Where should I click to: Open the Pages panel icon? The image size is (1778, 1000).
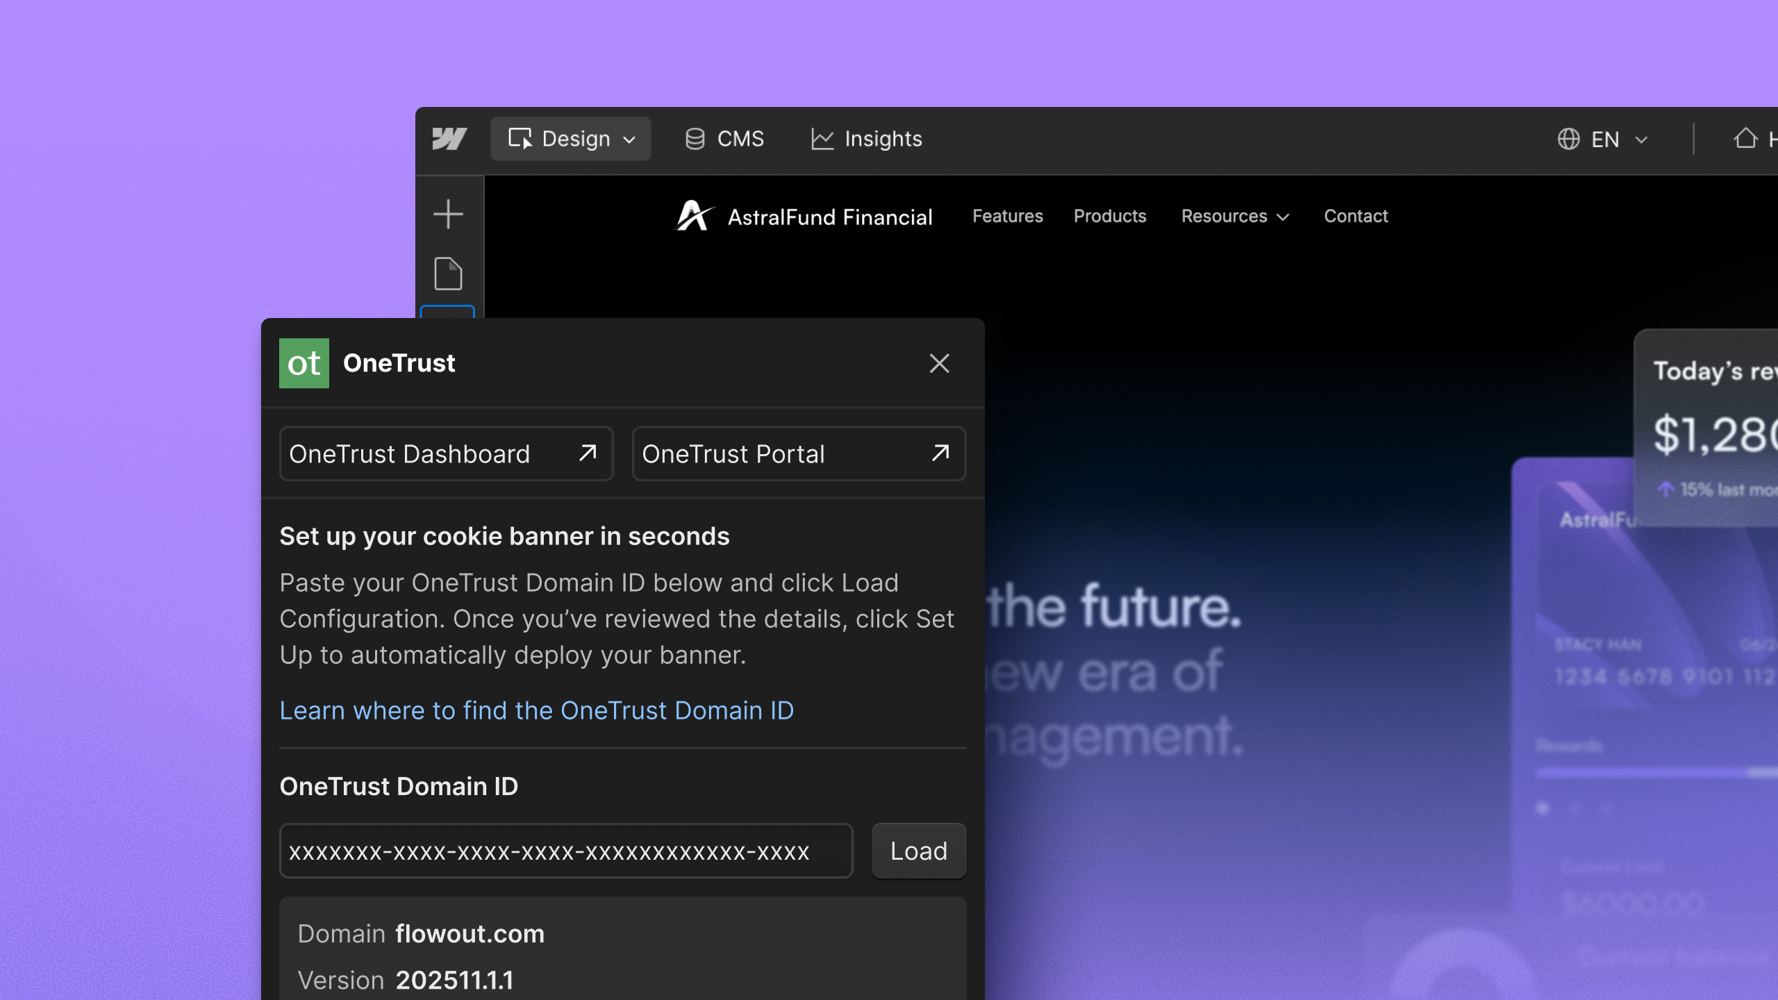[x=448, y=274]
